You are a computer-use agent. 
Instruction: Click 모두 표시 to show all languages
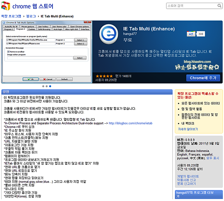point(212,158)
